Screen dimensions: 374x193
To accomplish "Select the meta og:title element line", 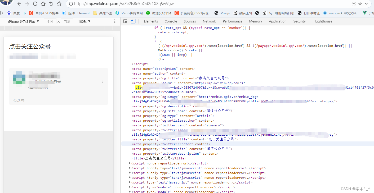I will pyautogui.click(x=180, y=78).
